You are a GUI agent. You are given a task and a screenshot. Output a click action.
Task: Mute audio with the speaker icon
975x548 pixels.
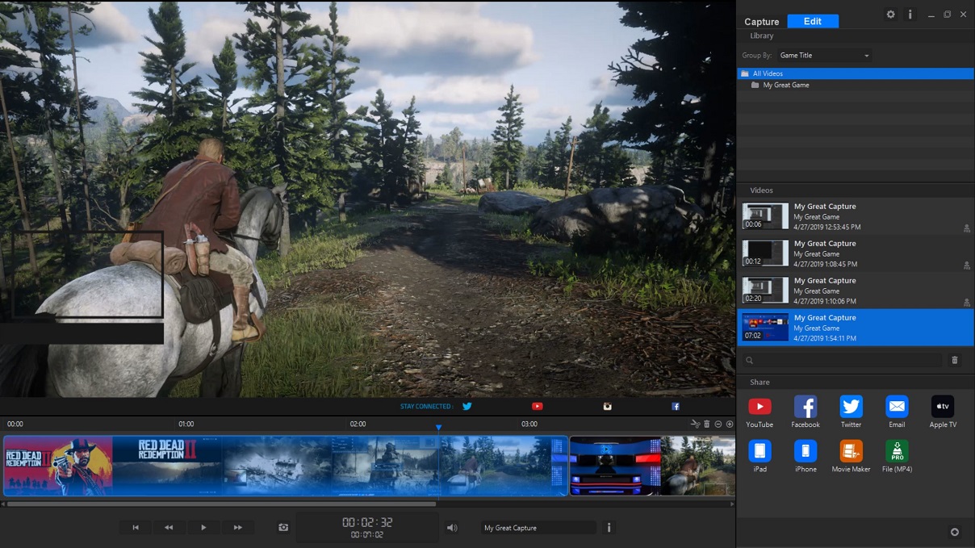(452, 528)
